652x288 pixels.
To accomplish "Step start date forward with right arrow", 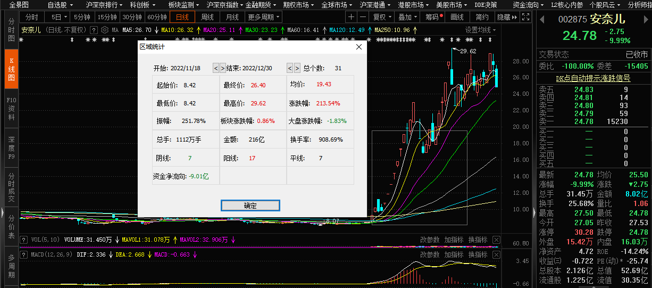I will click(x=222, y=68).
